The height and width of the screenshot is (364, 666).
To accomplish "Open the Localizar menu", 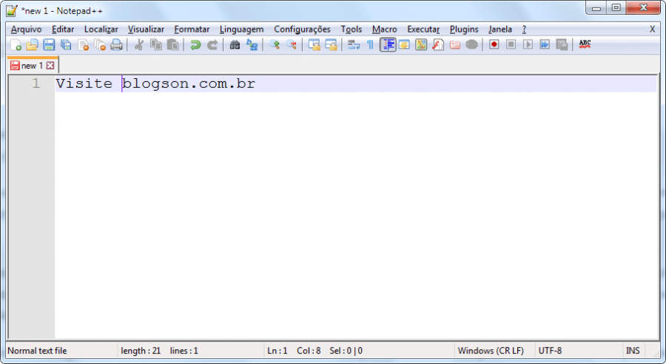I will pyautogui.click(x=101, y=30).
